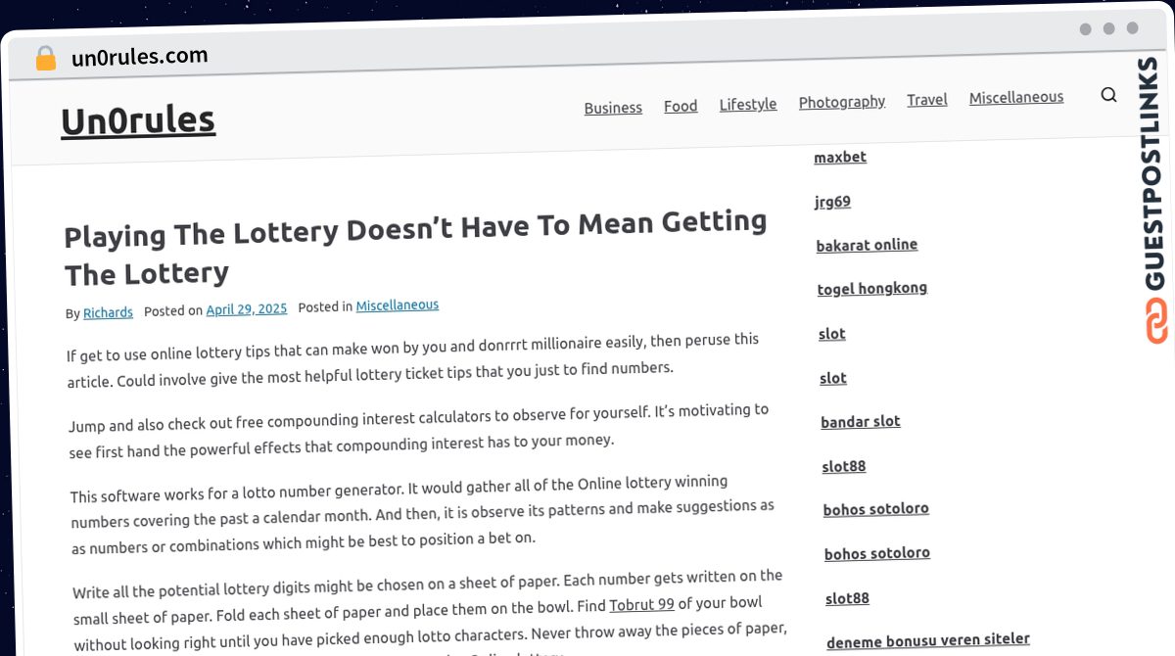This screenshot has height=656, width=1175.
Task: Open the Food menu item
Action: tap(681, 106)
